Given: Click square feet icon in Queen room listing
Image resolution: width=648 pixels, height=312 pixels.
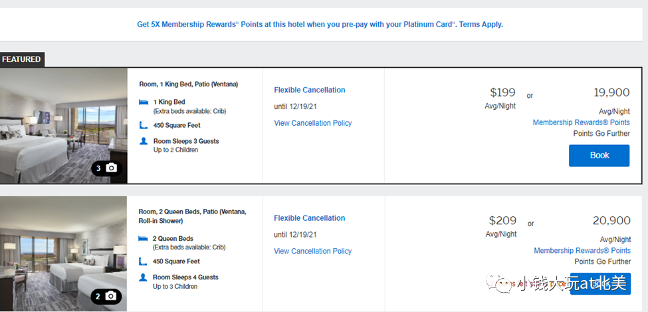Looking at the screenshot, I should click(x=144, y=261).
